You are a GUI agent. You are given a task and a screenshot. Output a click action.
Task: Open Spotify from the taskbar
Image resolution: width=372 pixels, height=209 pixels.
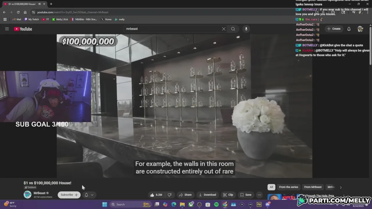click(x=216, y=204)
